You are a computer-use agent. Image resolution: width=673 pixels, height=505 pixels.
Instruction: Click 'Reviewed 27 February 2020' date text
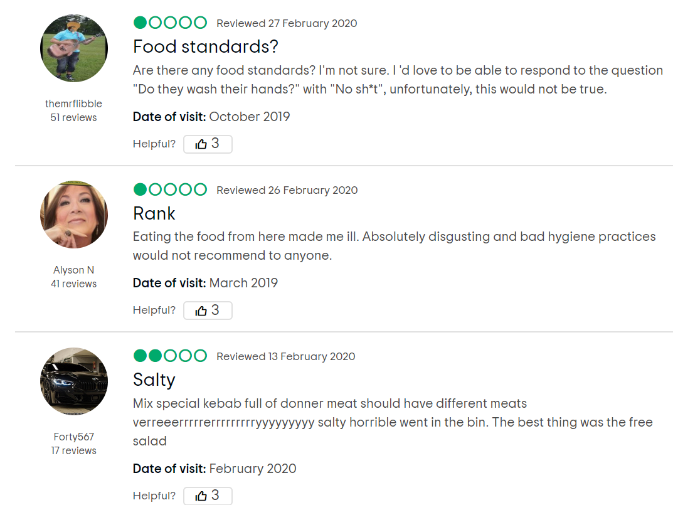click(x=287, y=23)
